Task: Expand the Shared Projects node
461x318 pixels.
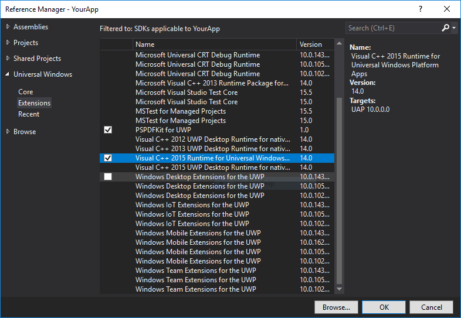Action: [x=8, y=59]
